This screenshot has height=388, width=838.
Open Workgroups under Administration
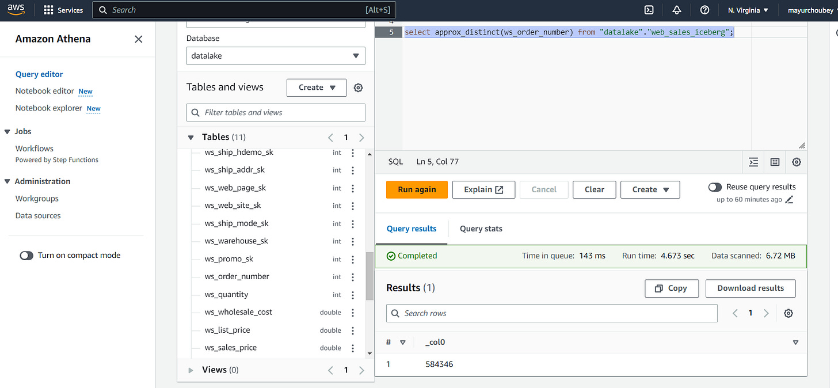click(x=37, y=199)
